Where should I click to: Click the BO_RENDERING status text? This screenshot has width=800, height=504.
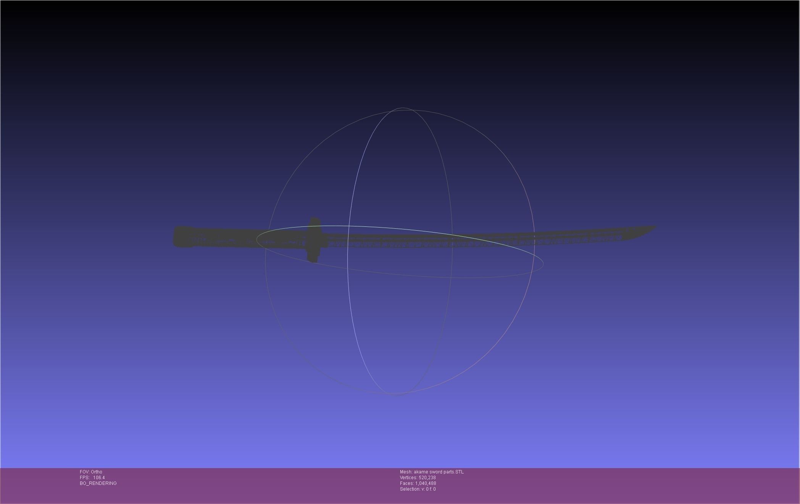(x=98, y=483)
